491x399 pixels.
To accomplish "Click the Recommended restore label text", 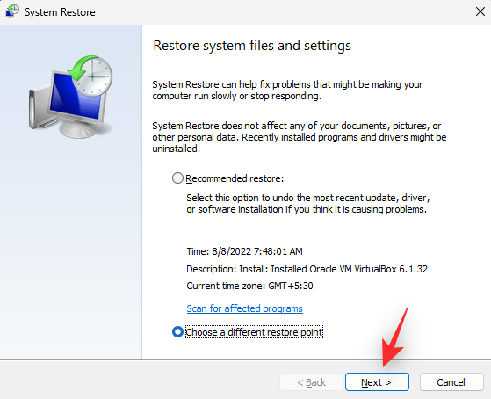I will pyautogui.click(x=235, y=178).
